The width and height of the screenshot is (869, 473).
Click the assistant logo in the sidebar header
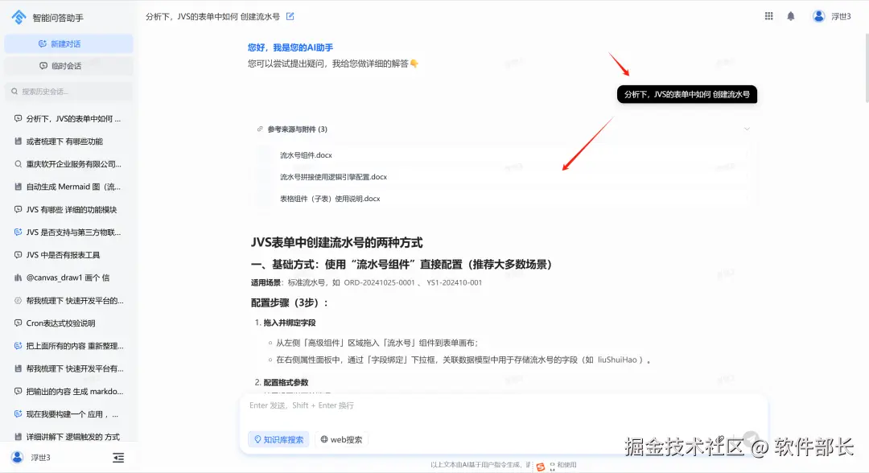pos(19,17)
